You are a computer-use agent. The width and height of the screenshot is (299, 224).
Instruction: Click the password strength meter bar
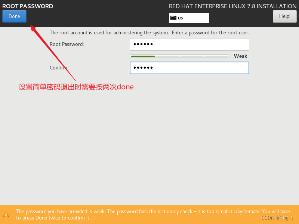point(179,56)
